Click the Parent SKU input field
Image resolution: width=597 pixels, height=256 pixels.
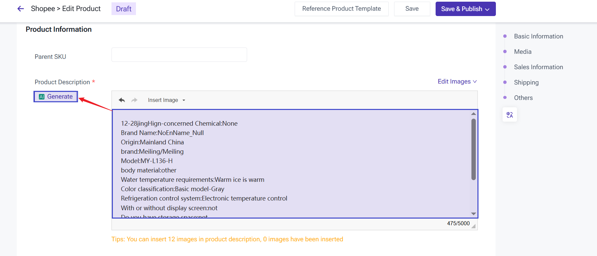pyautogui.click(x=179, y=55)
